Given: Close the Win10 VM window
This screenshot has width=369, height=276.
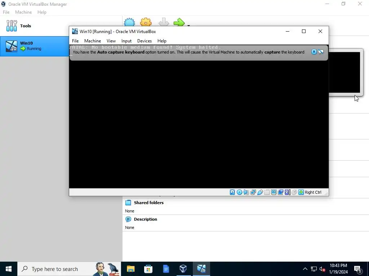Looking at the screenshot, I should point(320,32).
